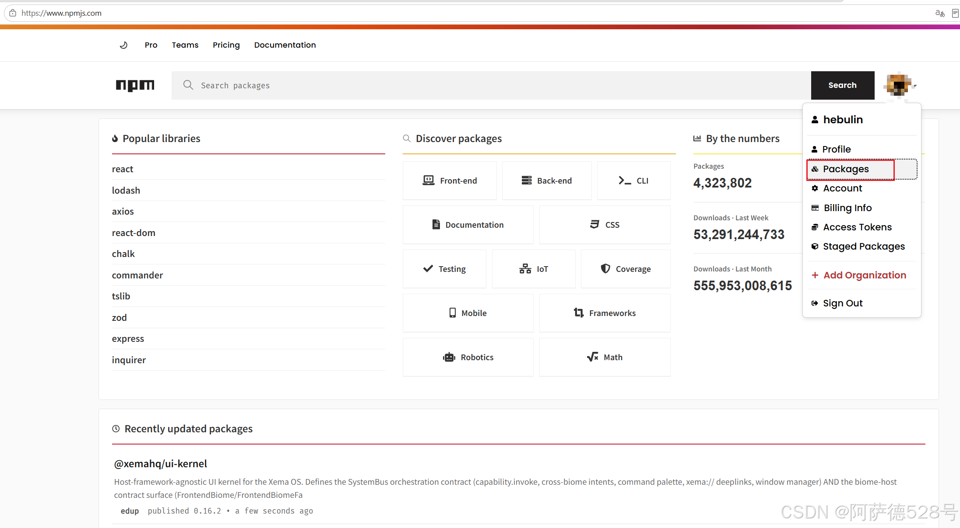
Task: Open the Frameworks category card
Action: tap(605, 313)
